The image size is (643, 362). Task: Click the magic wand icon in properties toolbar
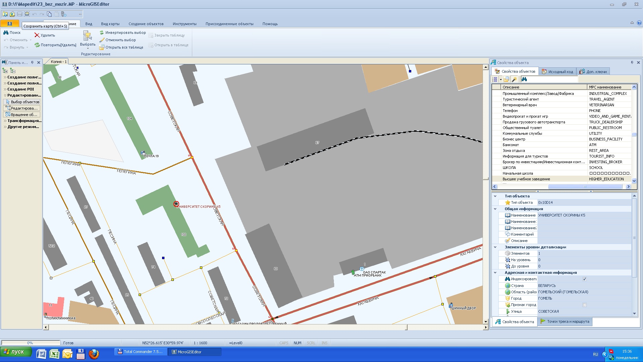(514, 79)
